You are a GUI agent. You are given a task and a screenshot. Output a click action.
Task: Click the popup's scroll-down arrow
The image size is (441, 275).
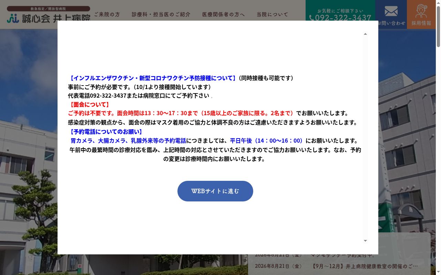tap(365, 241)
